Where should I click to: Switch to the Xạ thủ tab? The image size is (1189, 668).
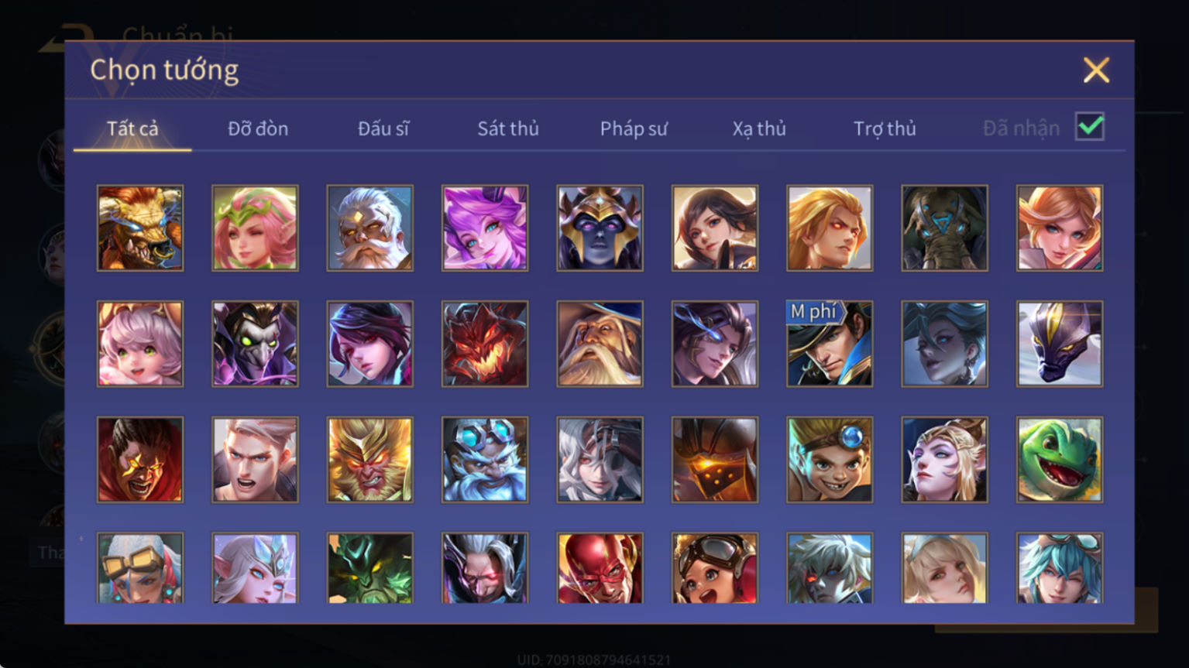point(759,128)
